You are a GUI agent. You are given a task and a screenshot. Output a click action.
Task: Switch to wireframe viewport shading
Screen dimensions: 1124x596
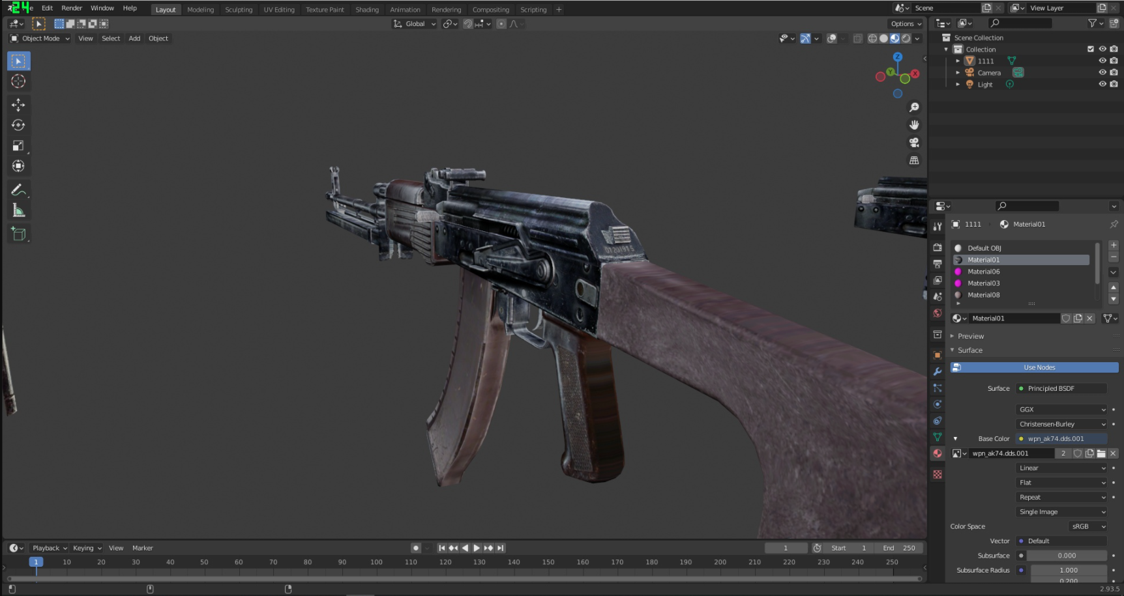872,38
